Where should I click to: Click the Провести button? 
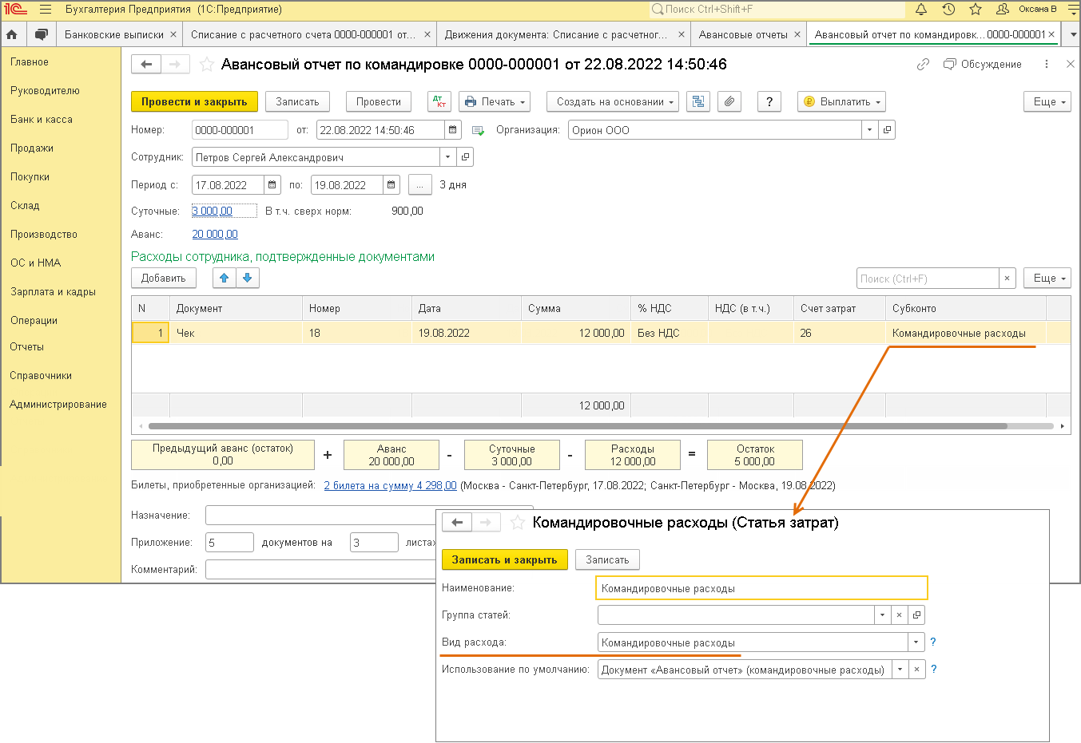379,101
